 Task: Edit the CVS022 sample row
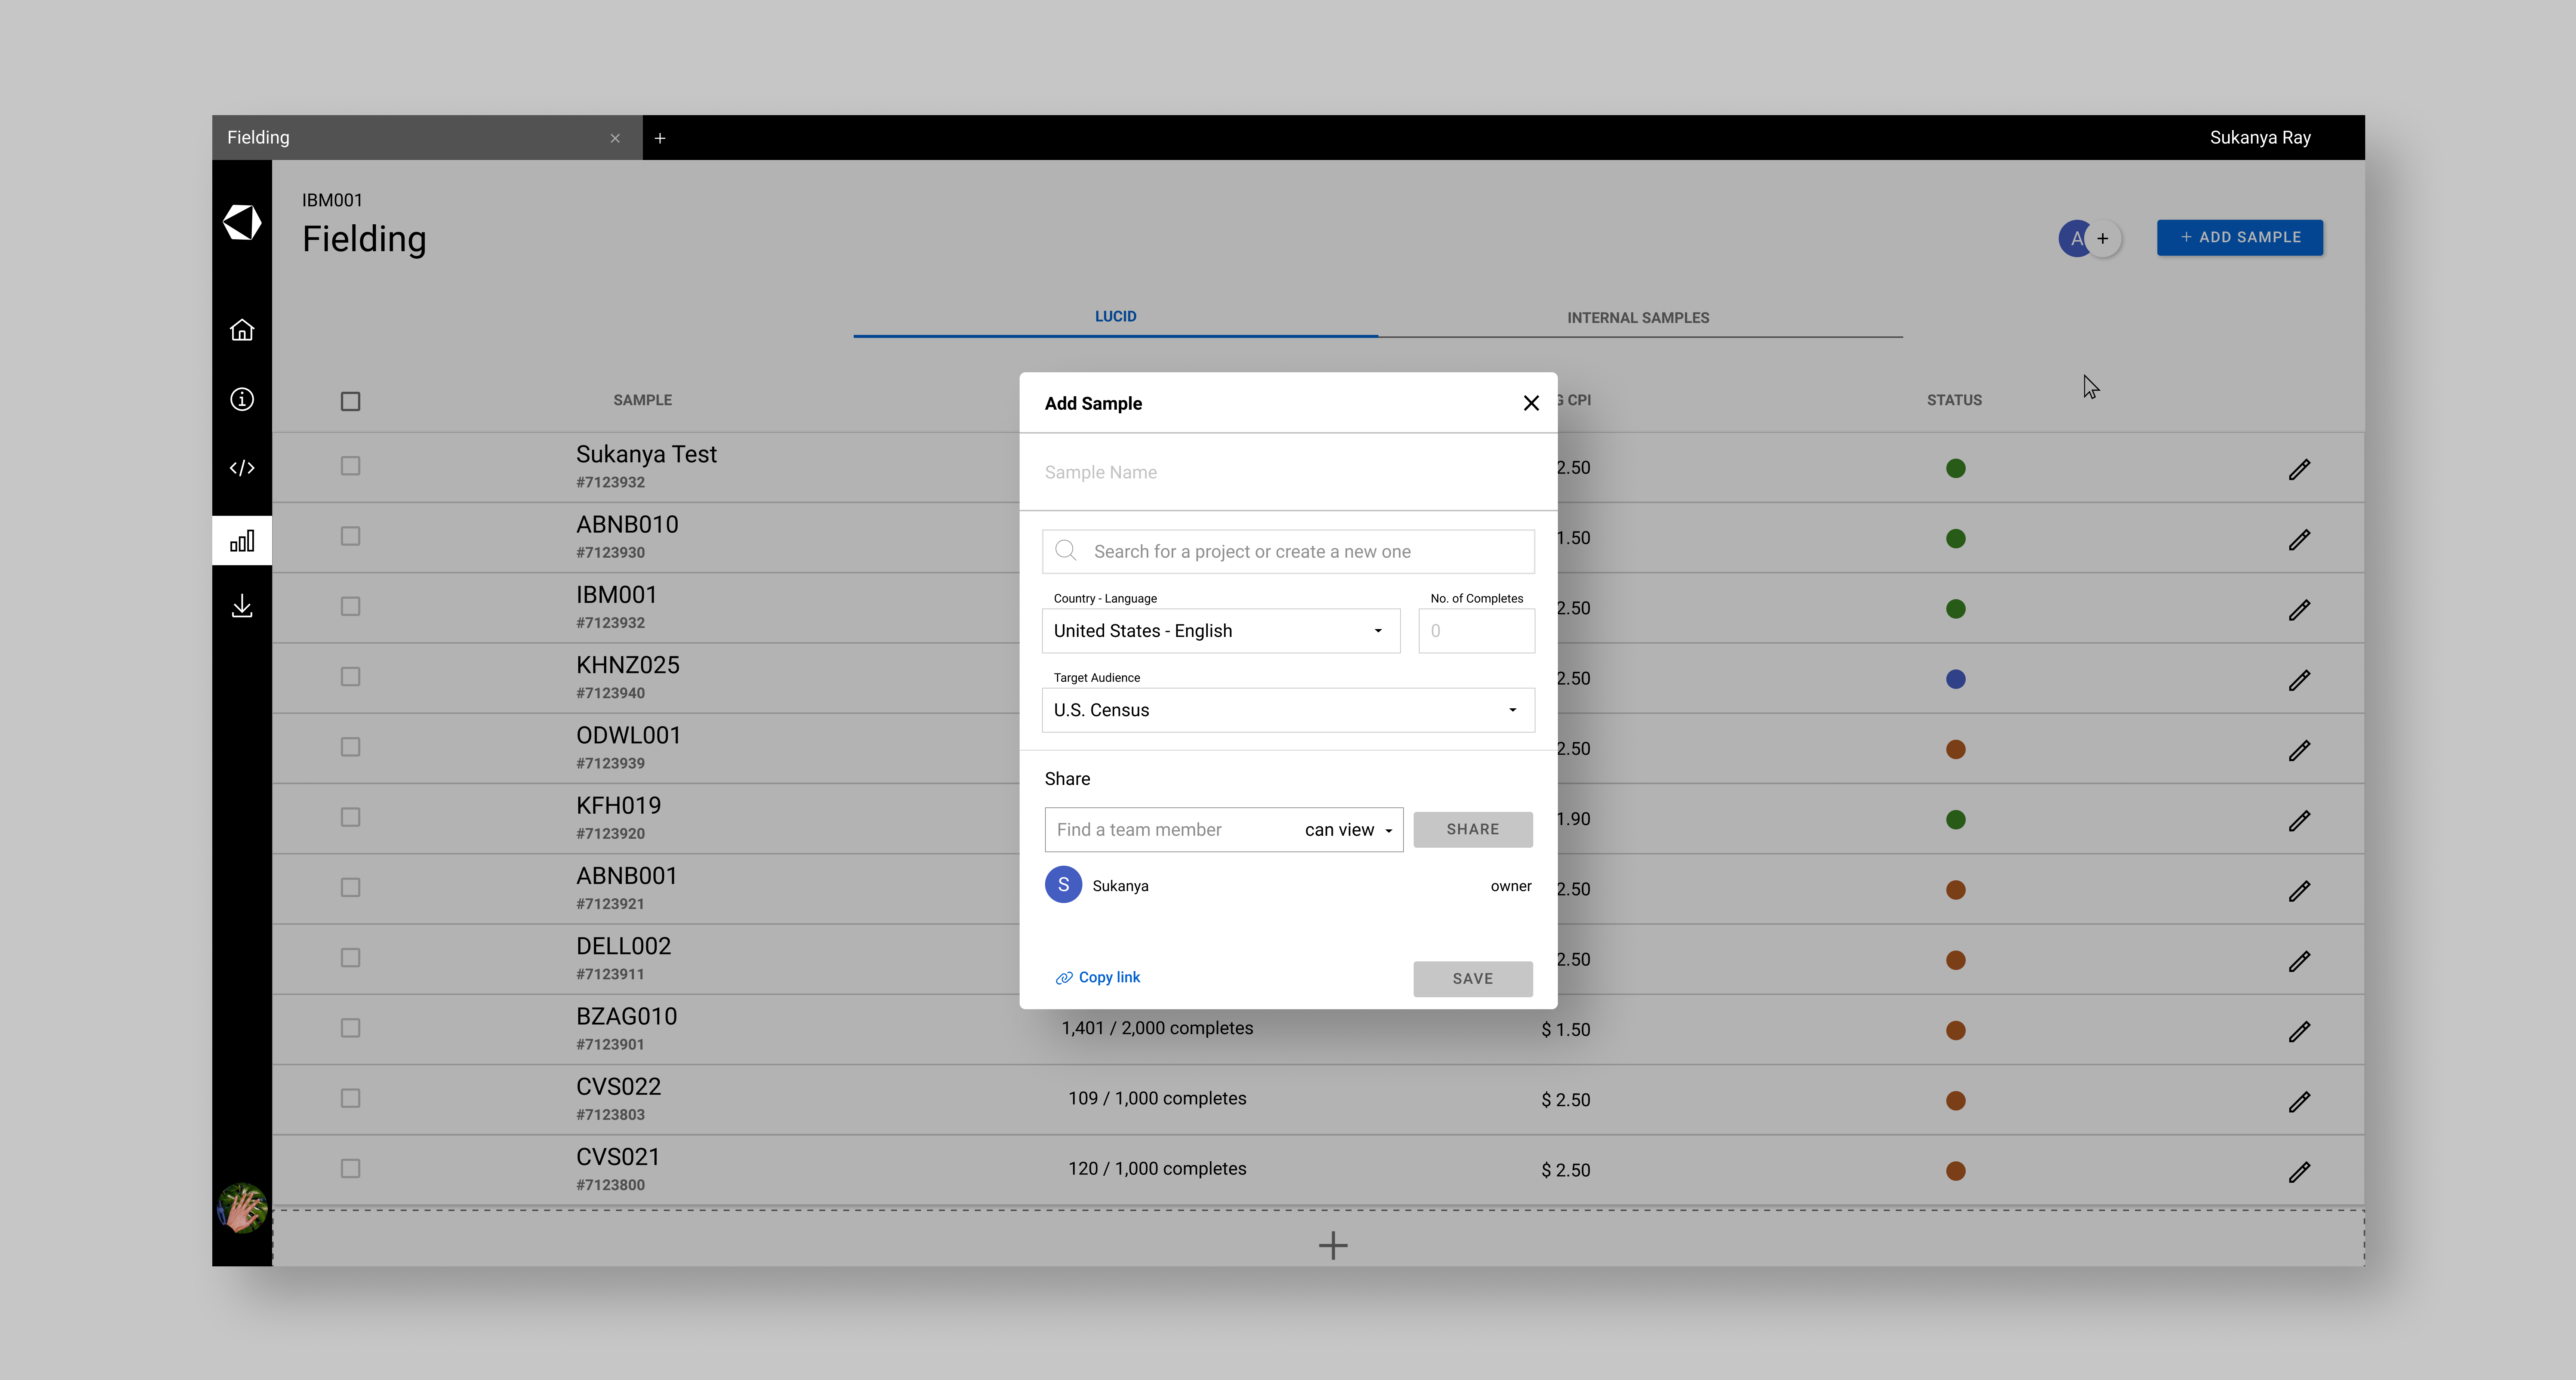(x=2299, y=1101)
